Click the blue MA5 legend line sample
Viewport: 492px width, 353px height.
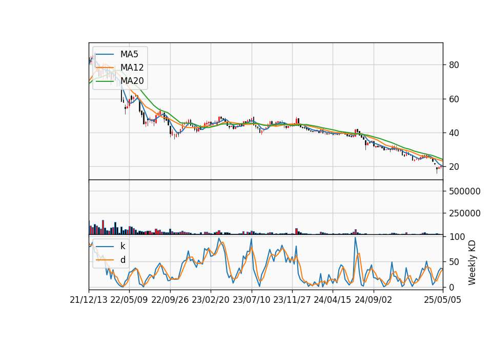105,55
